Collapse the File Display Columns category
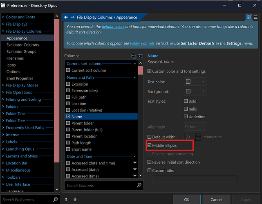Viewport: 262px width, 204px height. [x=3, y=31]
